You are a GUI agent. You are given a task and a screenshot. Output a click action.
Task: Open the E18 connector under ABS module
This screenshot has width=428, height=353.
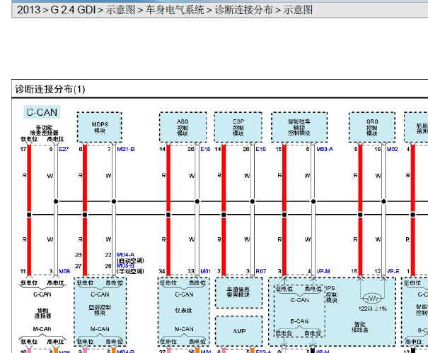tap(205, 149)
